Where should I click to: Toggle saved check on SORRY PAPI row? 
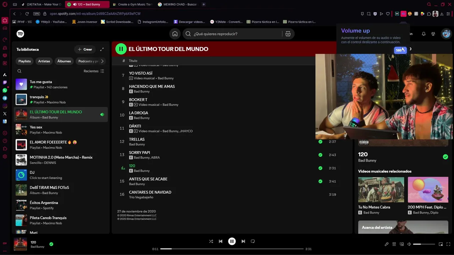[x=320, y=155]
